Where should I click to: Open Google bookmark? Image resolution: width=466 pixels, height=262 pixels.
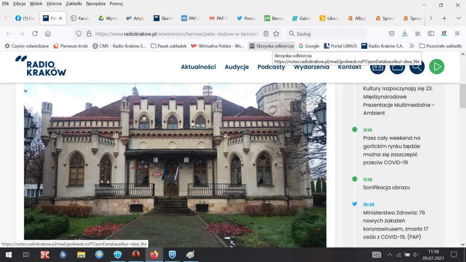coord(309,46)
